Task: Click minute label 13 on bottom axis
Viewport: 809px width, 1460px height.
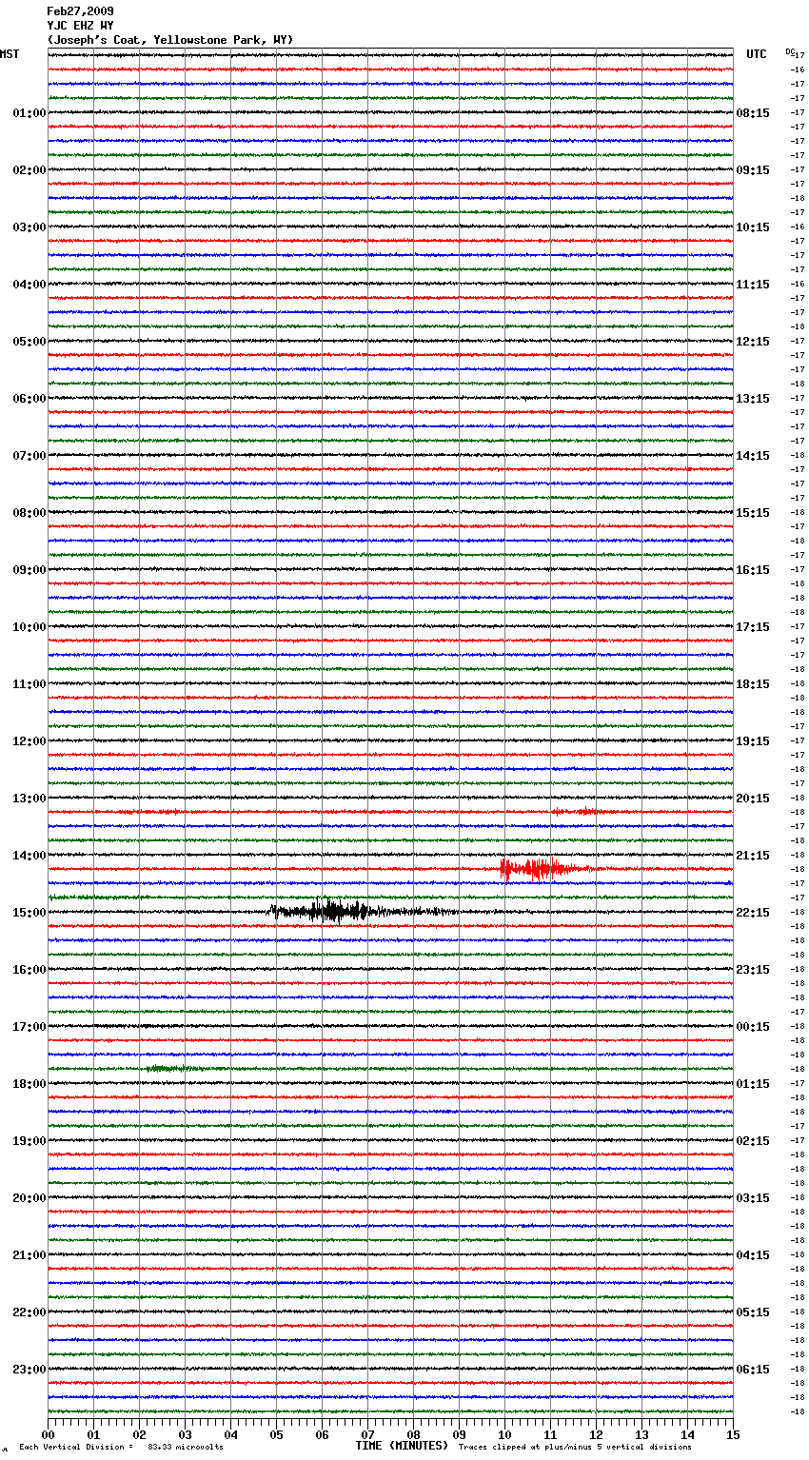Action: point(641,1435)
